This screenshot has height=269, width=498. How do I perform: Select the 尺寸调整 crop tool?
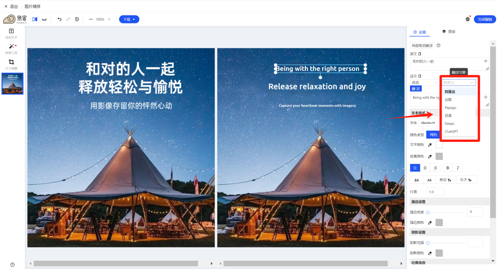pyautogui.click(x=12, y=62)
